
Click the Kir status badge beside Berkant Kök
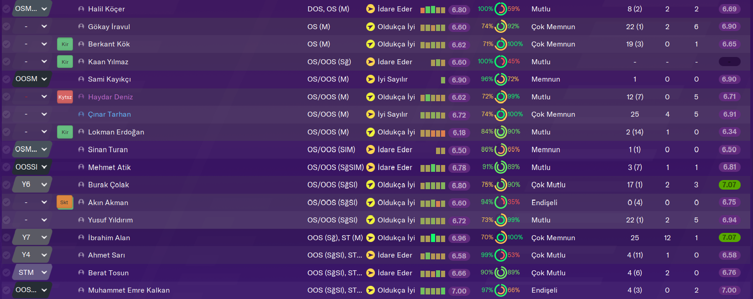(x=65, y=44)
